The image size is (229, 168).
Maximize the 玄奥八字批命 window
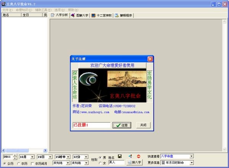click(x=219, y=4)
